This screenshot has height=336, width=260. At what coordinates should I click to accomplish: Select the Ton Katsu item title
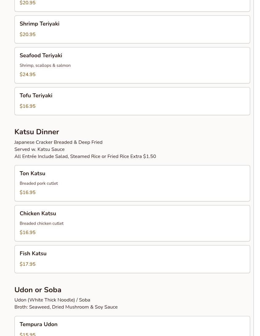[x=32, y=173]
